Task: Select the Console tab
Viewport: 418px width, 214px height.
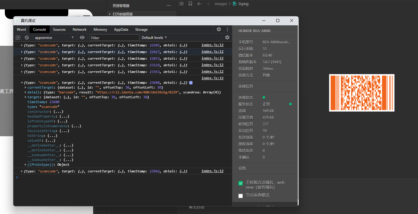Action: pos(40,30)
